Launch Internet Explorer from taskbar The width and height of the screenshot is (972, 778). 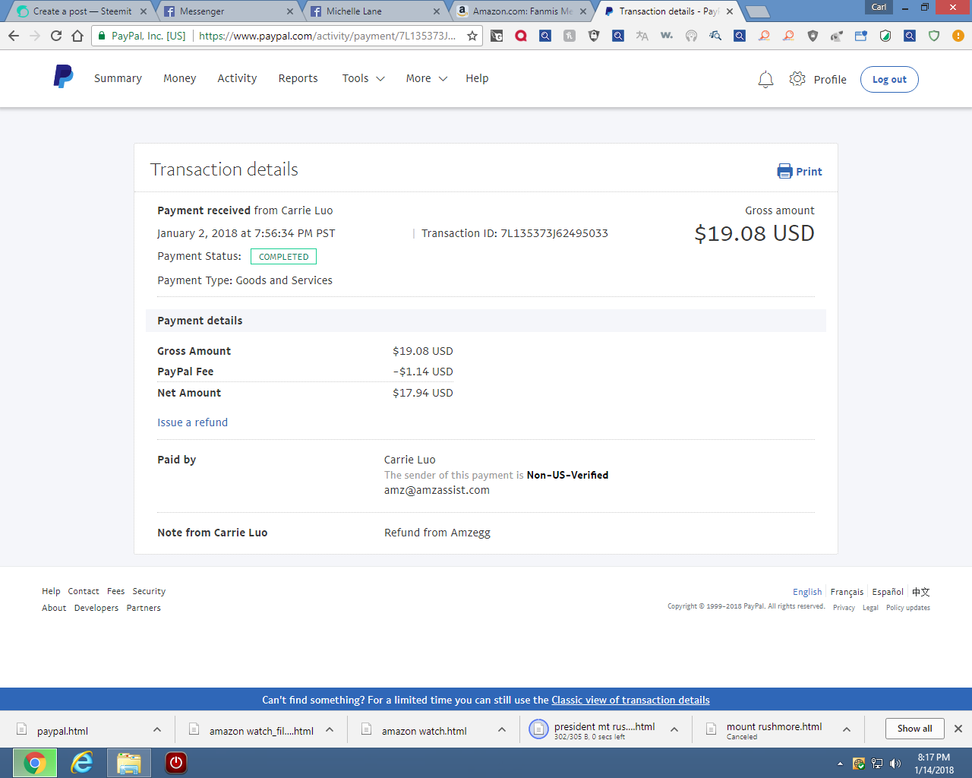point(81,763)
